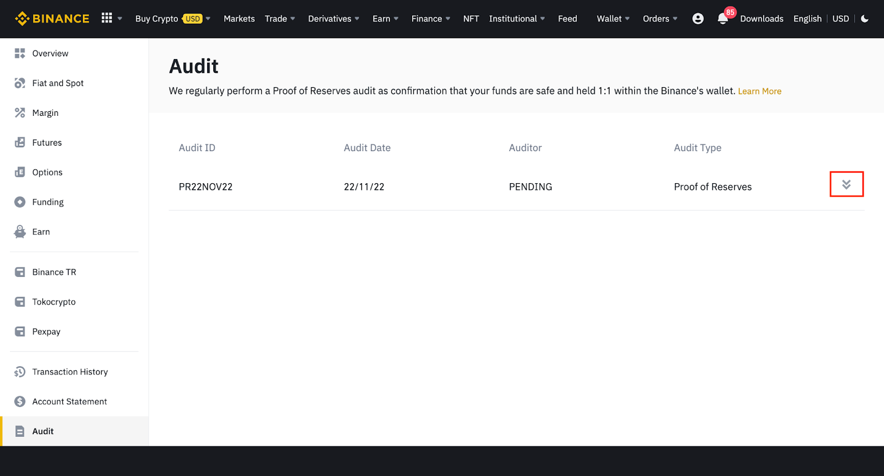This screenshot has width=884, height=476.
Task: Change the USD currency setting
Action: coord(840,19)
